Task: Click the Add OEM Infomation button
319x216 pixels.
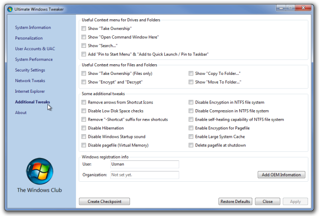Action: [x=281, y=175]
